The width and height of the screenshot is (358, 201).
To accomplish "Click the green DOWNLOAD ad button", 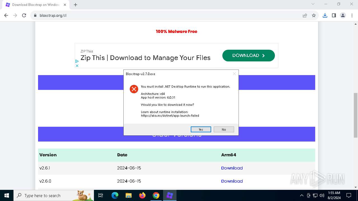I will (249, 56).
